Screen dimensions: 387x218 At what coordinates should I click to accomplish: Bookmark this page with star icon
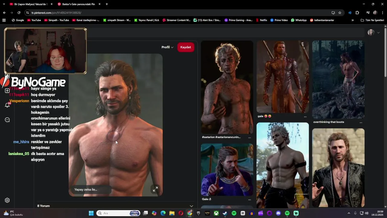340,13
